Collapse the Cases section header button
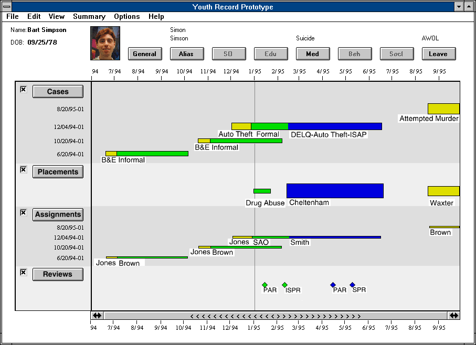476x345 pixels. point(58,92)
